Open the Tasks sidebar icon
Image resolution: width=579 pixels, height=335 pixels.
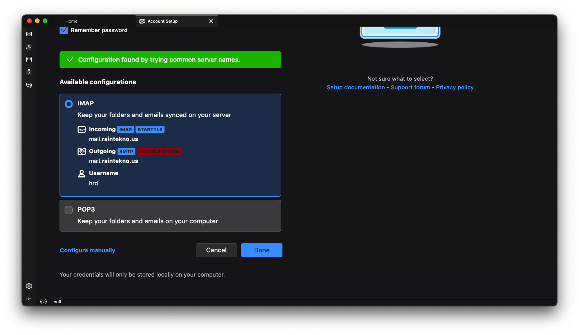(x=29, y=72)
